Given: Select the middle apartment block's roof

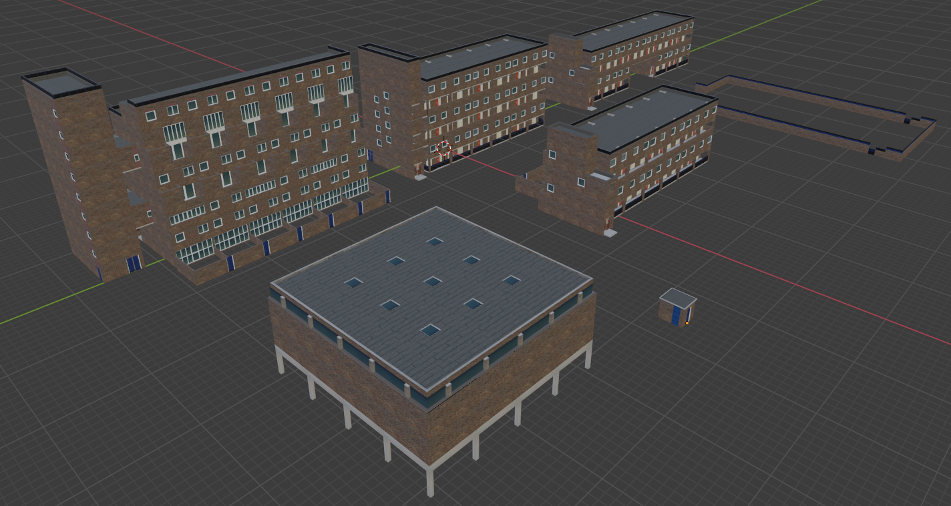Looking at the screenshot, I should 481,55.
